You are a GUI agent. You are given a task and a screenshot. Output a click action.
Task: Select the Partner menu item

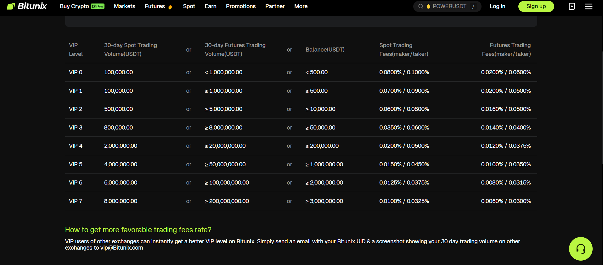click(275, 6)
